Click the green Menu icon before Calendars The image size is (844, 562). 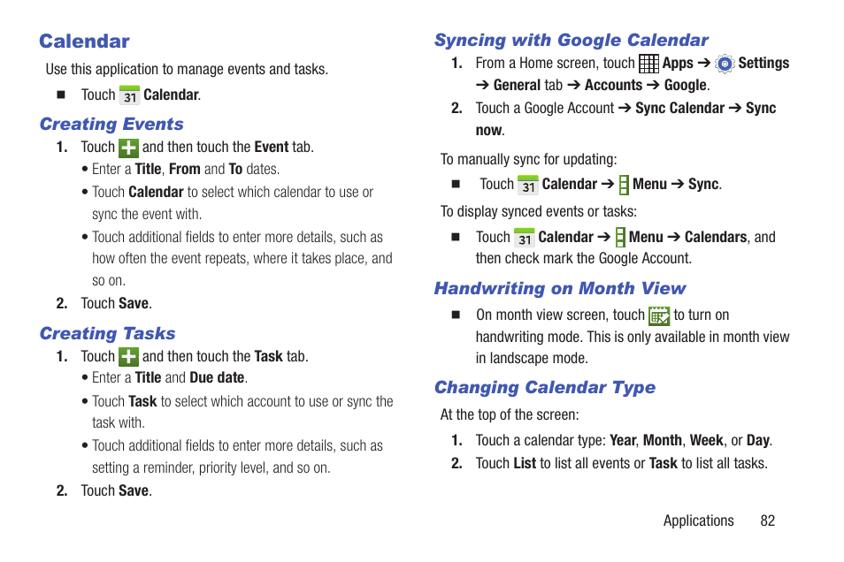coord(620,237)
